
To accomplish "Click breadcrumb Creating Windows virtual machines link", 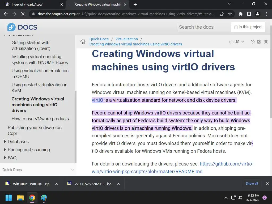I will [136, 44].
